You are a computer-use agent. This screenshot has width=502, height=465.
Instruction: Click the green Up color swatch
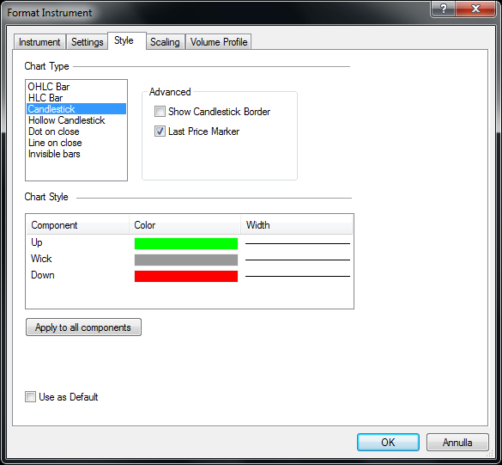tap(186, 243)
